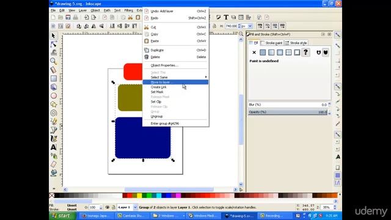
Task: Click the opacity O field stepper arrows
Action: [101, 207]
